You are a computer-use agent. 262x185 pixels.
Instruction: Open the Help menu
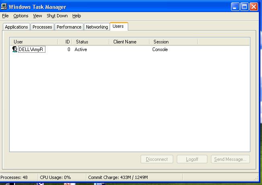(76, 16)
